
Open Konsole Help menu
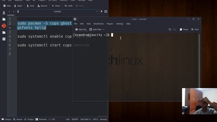tap(128, 24)
